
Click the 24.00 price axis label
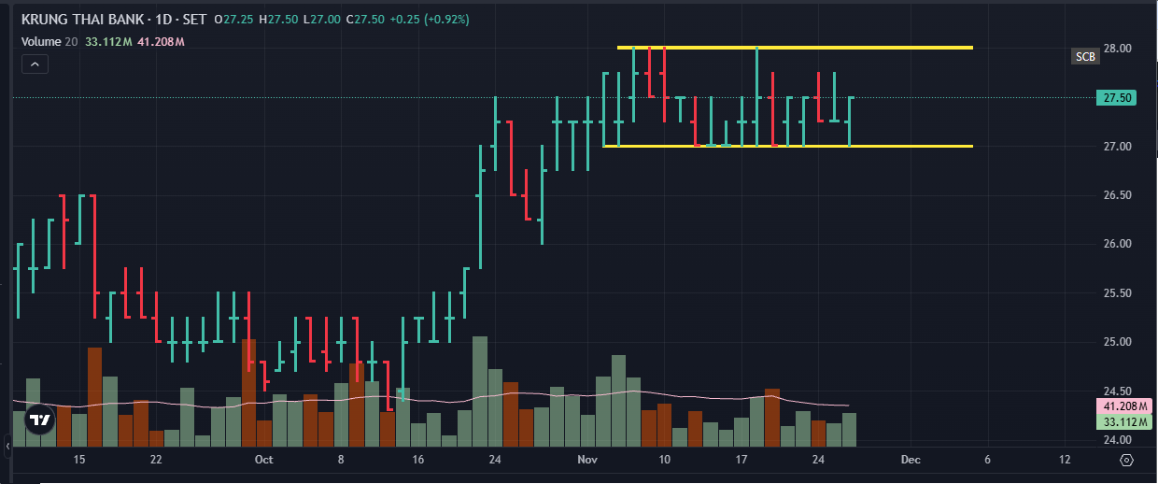1118,440
